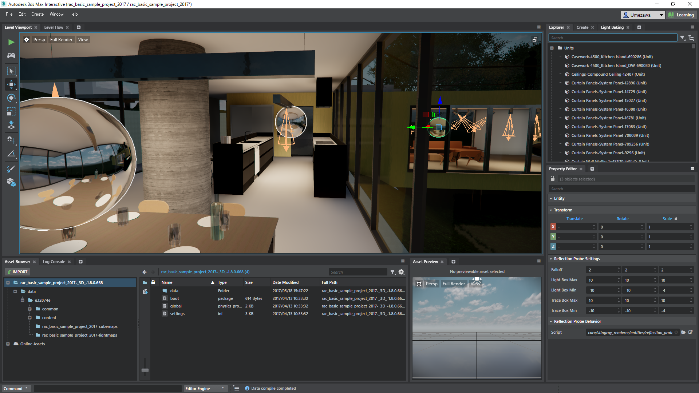Activate the Scale tool in left toolbar
699x393 pixels.
(x=11, y=111)
